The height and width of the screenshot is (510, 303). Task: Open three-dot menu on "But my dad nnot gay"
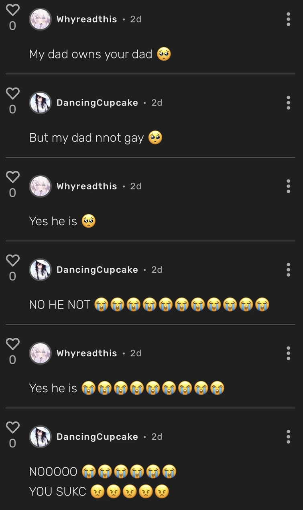(288, 103)
